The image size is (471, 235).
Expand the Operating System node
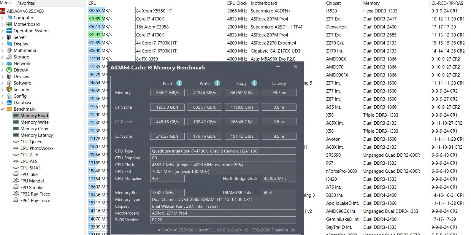coord(3,31)
